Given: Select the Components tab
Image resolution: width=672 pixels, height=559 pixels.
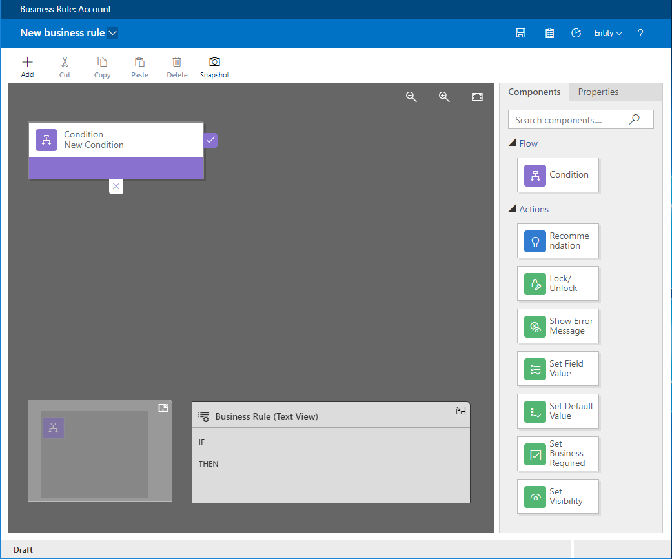Looking at the screenshot, I should click(534, 92).
